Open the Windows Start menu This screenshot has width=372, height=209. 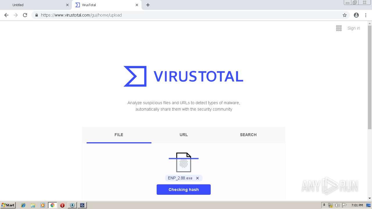8,205
